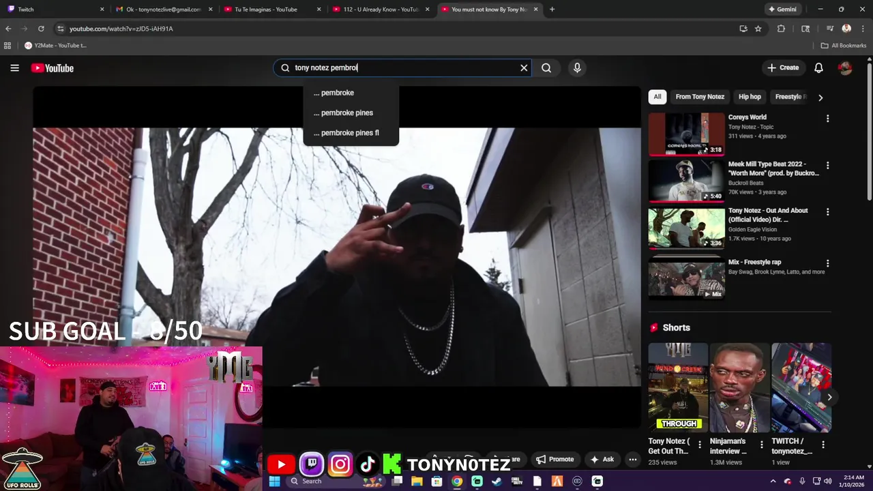
Task: Close 'You must not know' tab
Action: click(x=535, y=10)
